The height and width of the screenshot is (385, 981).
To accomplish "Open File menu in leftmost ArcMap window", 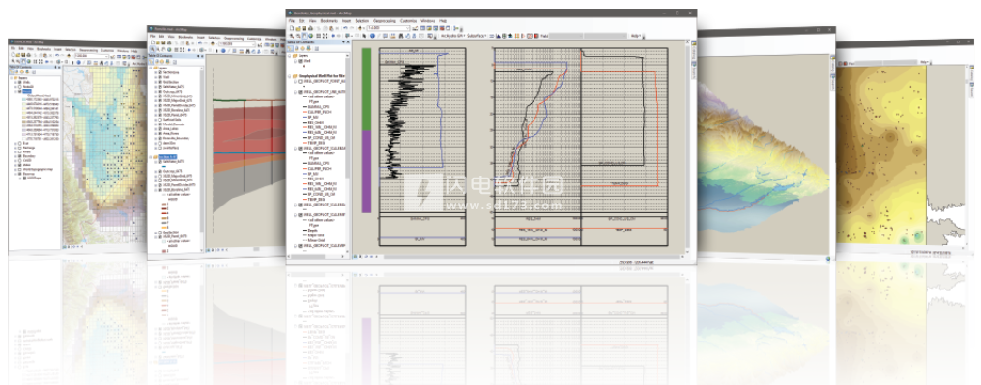I will click(x=13, y=48).
